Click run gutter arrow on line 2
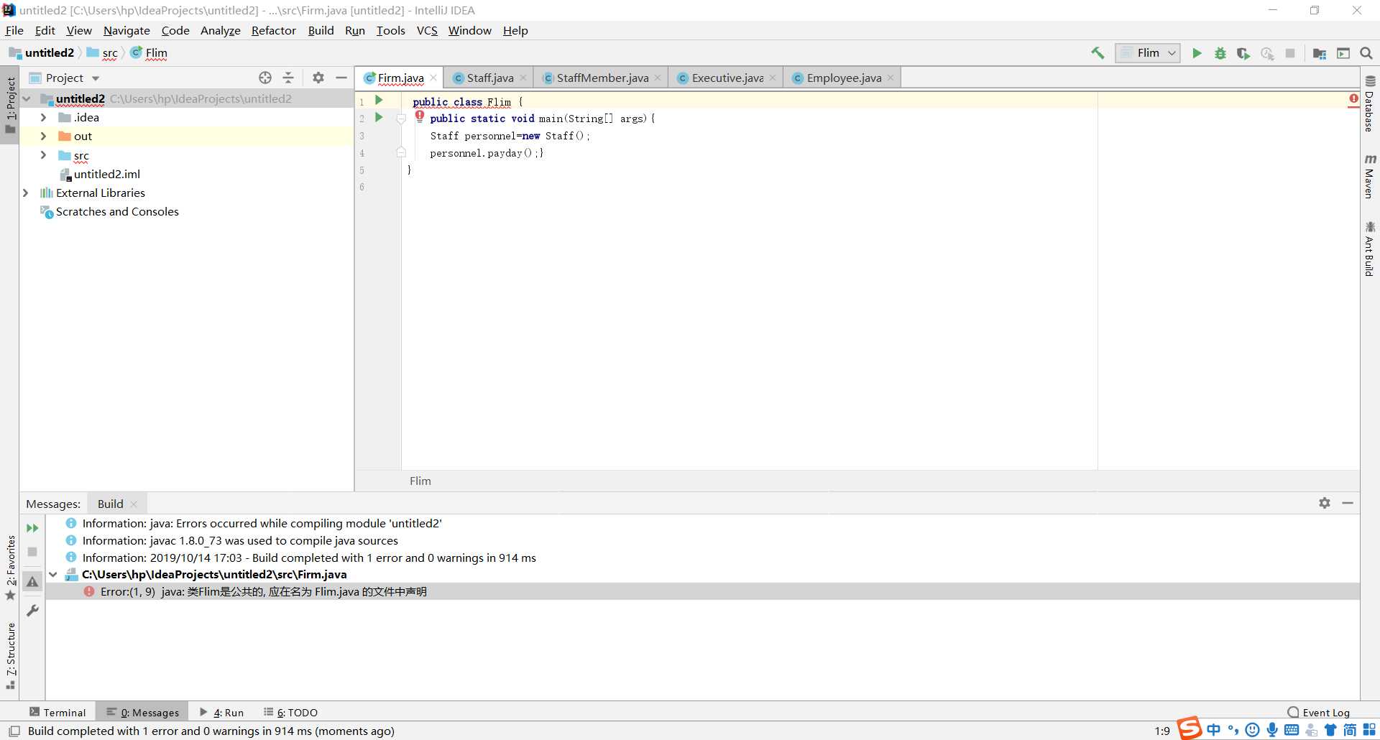 (379, 118)
